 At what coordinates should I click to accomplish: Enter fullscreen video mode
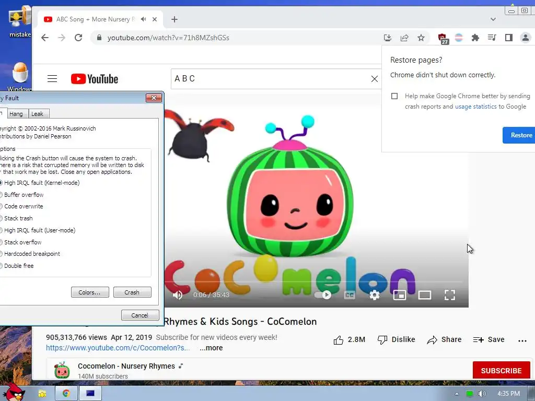click(x=450, y=295)
